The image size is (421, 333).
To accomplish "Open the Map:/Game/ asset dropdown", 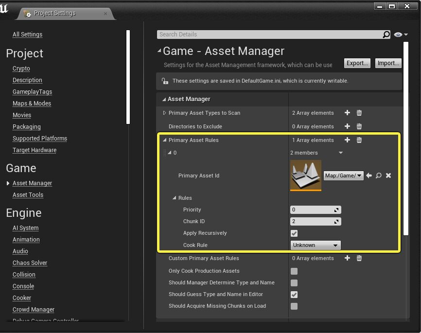I will coord(343,175).
